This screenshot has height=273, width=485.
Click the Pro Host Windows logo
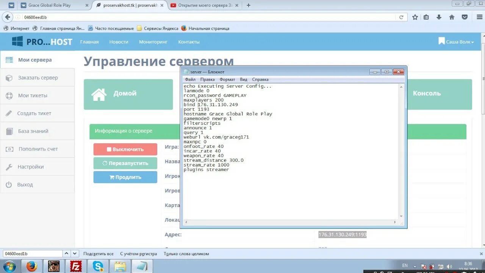tap(17, 41)
